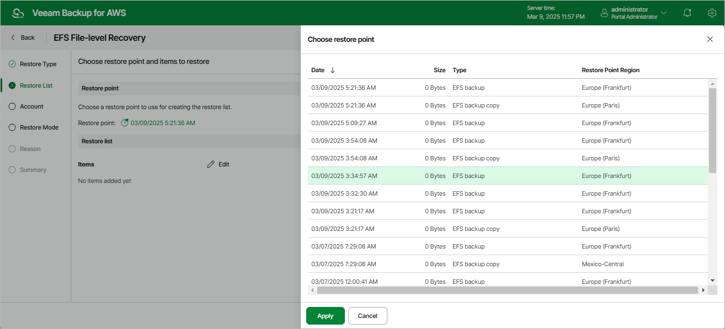Go to the Restore Mode step
This screenshot has height=329, width=725.
pyautogui.click(x=39, y=127)
